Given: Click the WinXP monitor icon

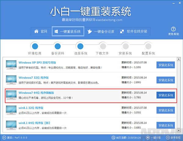Looking at the screenshot, I should [12, 65].
